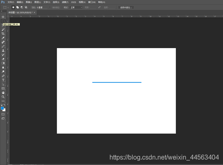Select the Eraser tool

coord(3,59)
